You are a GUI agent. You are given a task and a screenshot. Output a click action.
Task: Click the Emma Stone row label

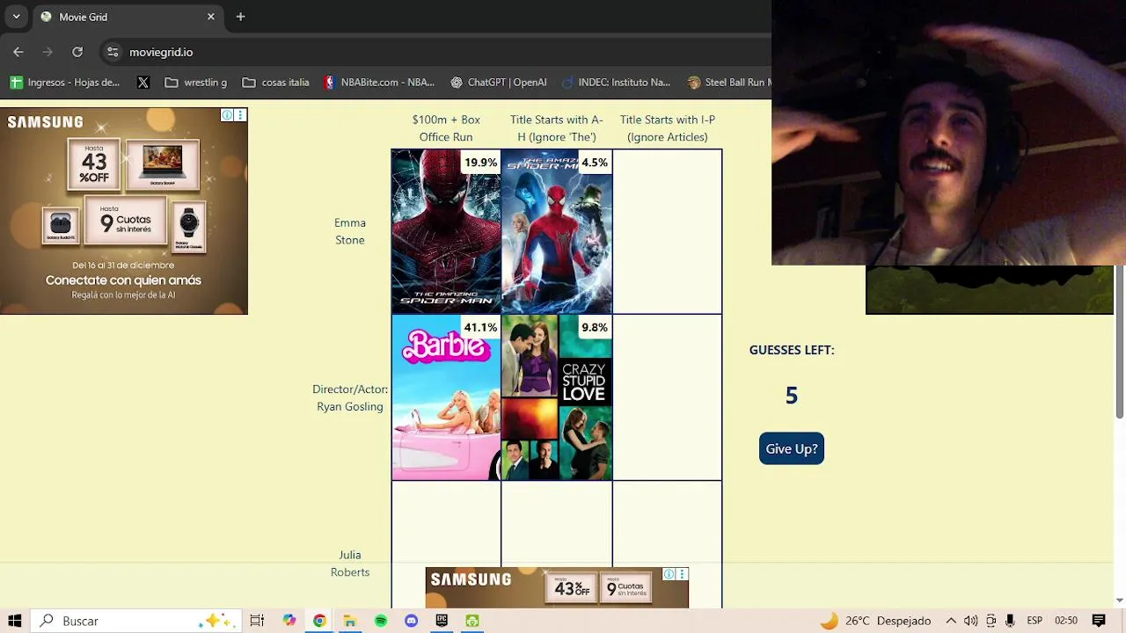click(350, 231)
